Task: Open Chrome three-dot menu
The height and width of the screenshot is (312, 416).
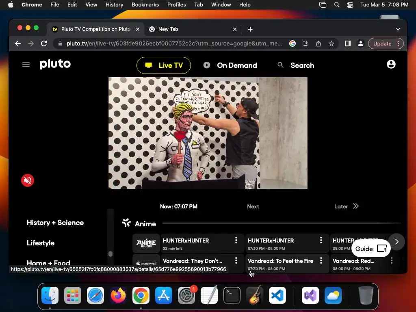Action: pos(398,43)
